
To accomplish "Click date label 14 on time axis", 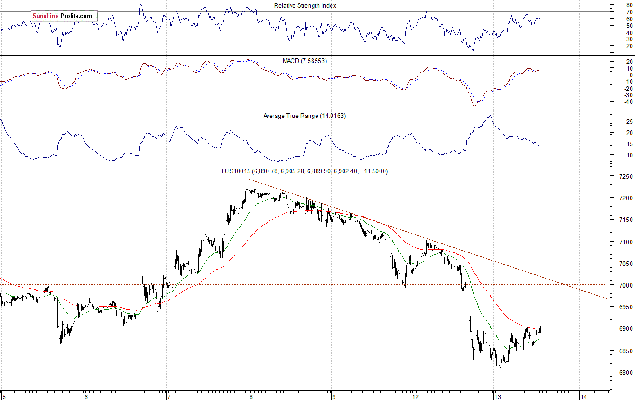I will click(584, 397).
